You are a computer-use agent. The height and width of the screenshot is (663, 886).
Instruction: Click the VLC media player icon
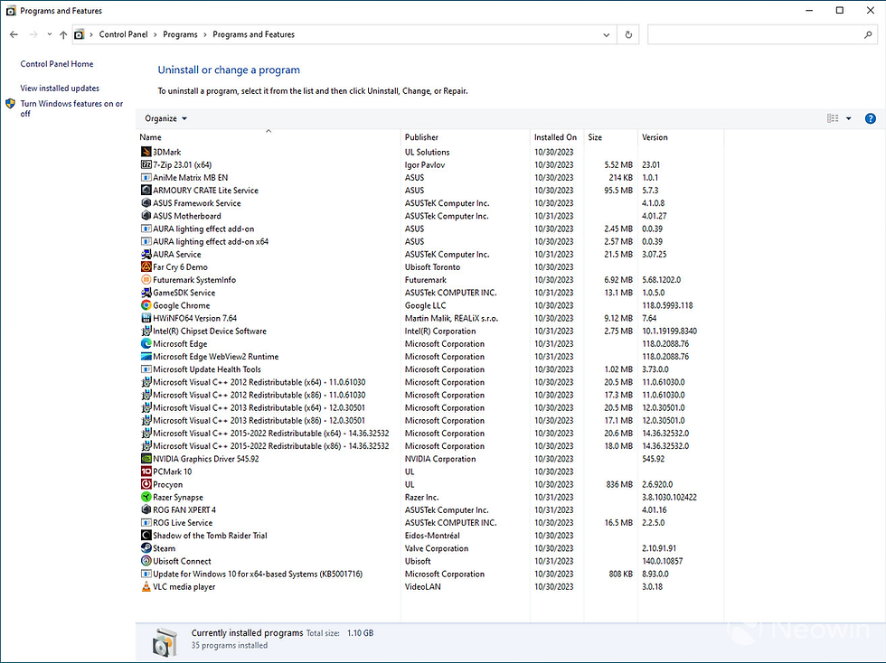coord(146,587)
